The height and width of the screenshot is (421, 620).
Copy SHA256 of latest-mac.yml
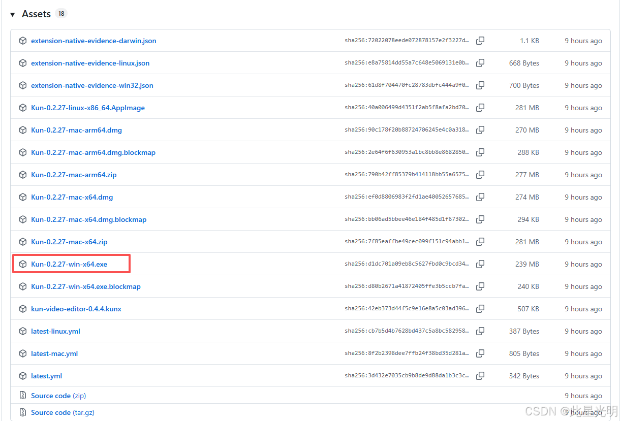[x=480, y=353]
